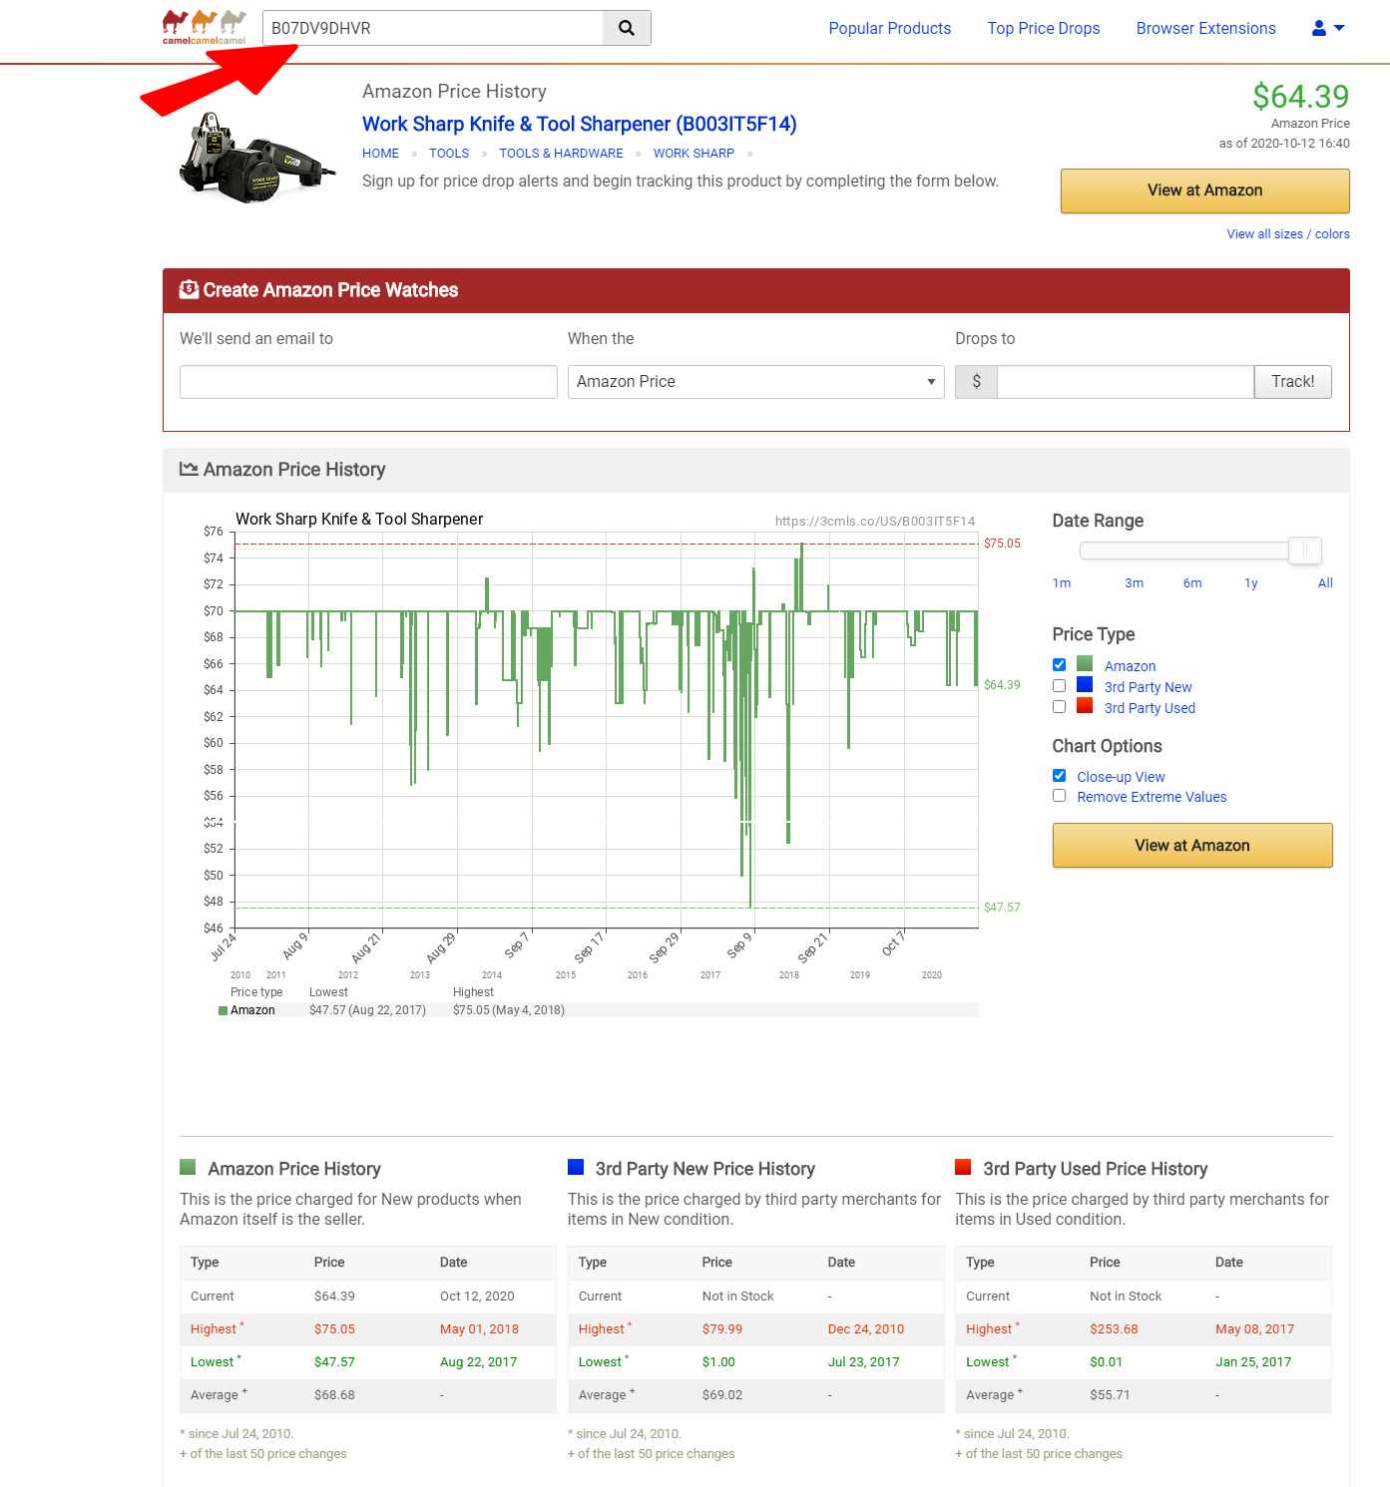
Task: Open Top Price Drops page
Action: [1044, 28]
